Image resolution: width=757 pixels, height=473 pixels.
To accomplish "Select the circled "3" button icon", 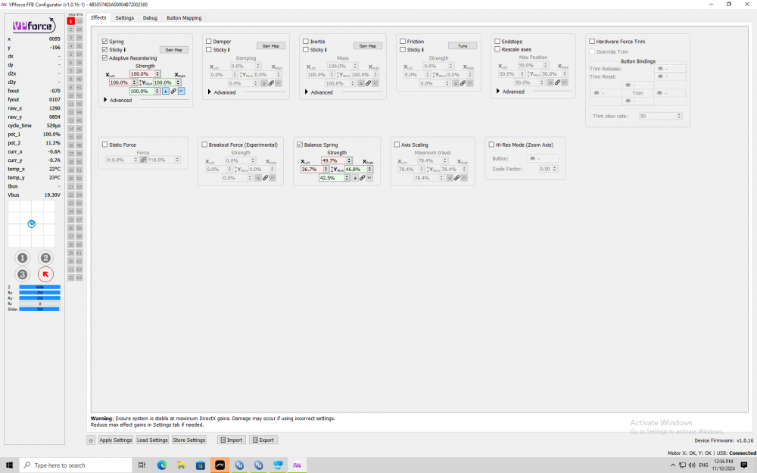I will click(22, 273).
